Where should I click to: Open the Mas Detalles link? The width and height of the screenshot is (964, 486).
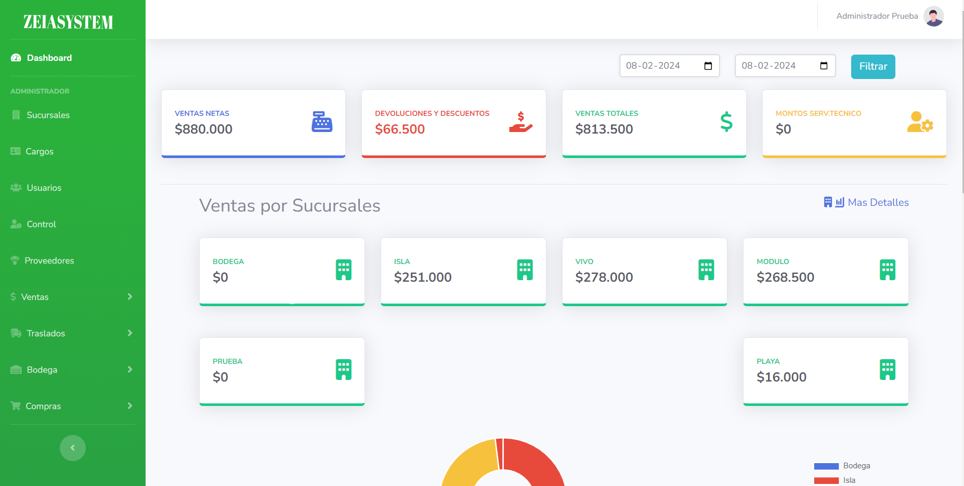878,202
